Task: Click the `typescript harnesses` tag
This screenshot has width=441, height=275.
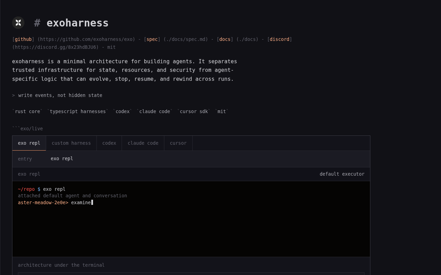Action: coord(78,111)
